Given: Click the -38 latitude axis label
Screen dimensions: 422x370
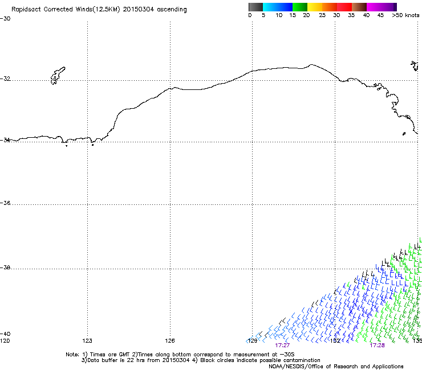Looking at the screenshot, I should [5, 268].
